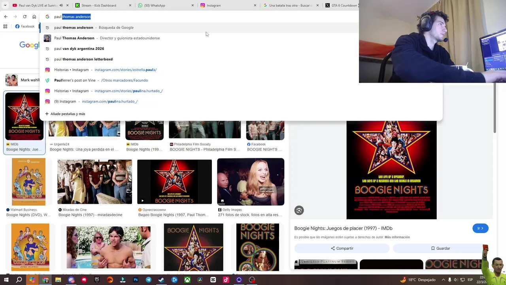
Task: Click the 'Más información' copyright link
Action: click(397, 237)
